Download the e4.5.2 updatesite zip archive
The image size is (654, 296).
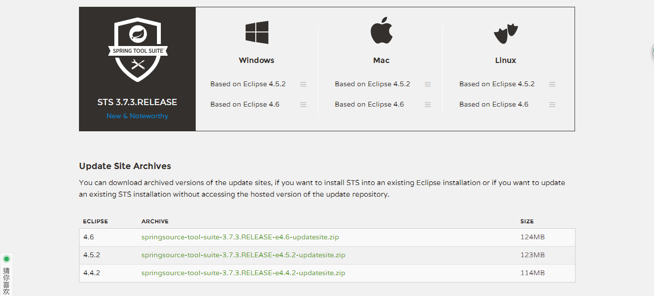tap(243, 255)
